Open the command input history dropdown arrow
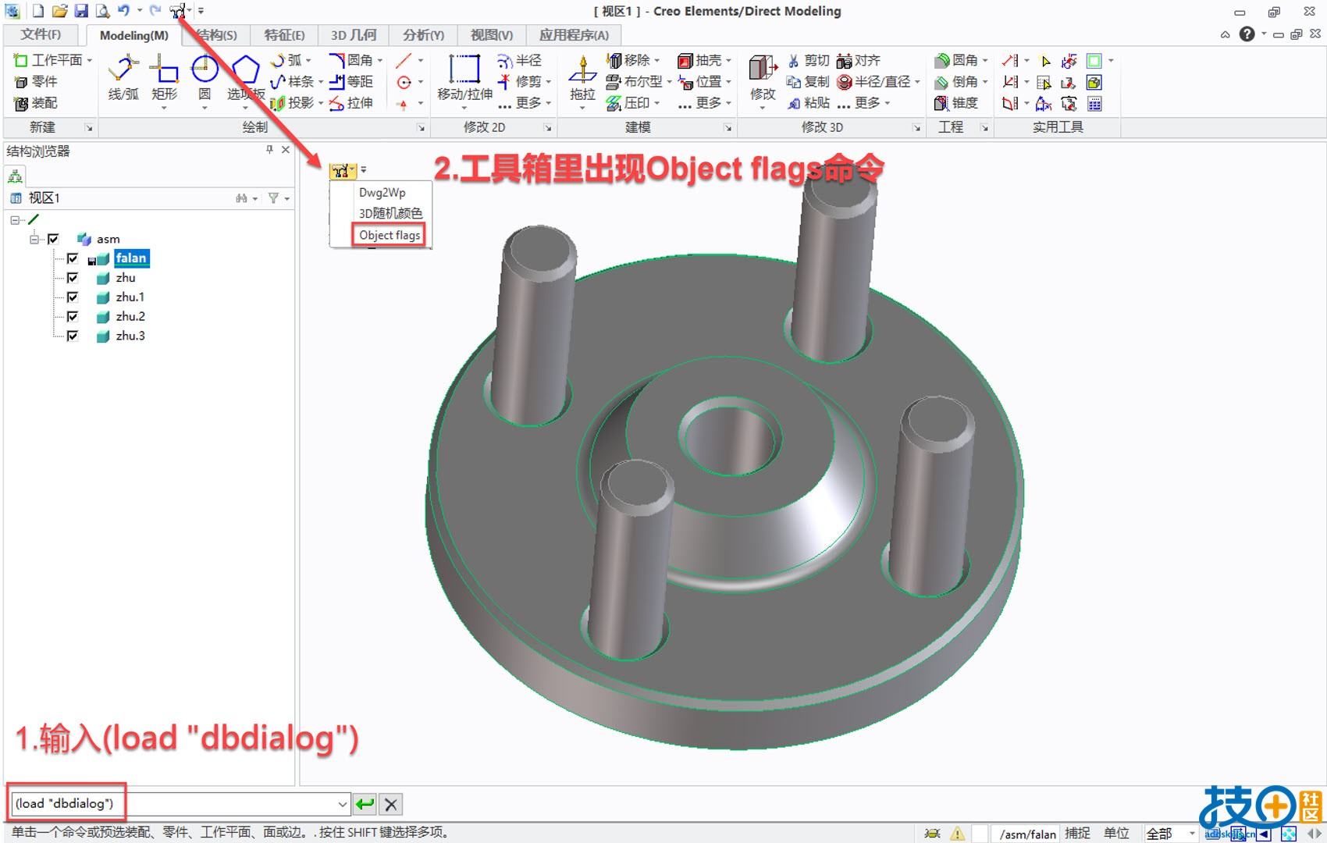 pyautogui.click(x=342, y=804)
